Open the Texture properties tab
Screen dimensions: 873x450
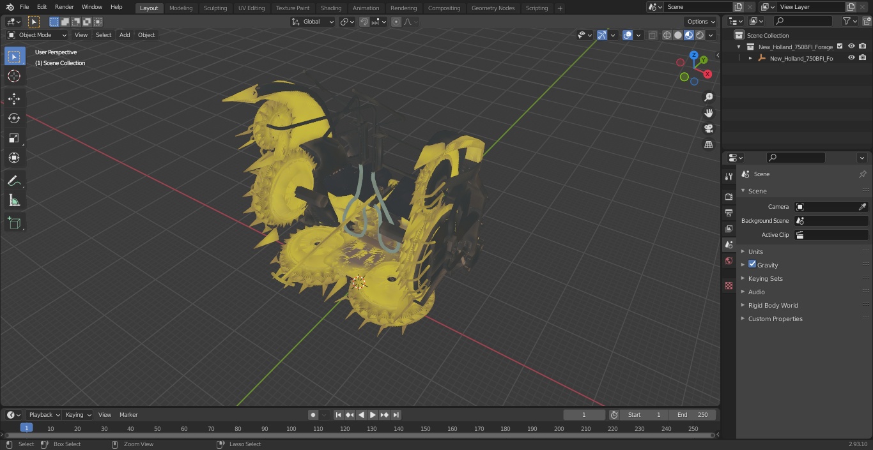(x=729, y=285)
